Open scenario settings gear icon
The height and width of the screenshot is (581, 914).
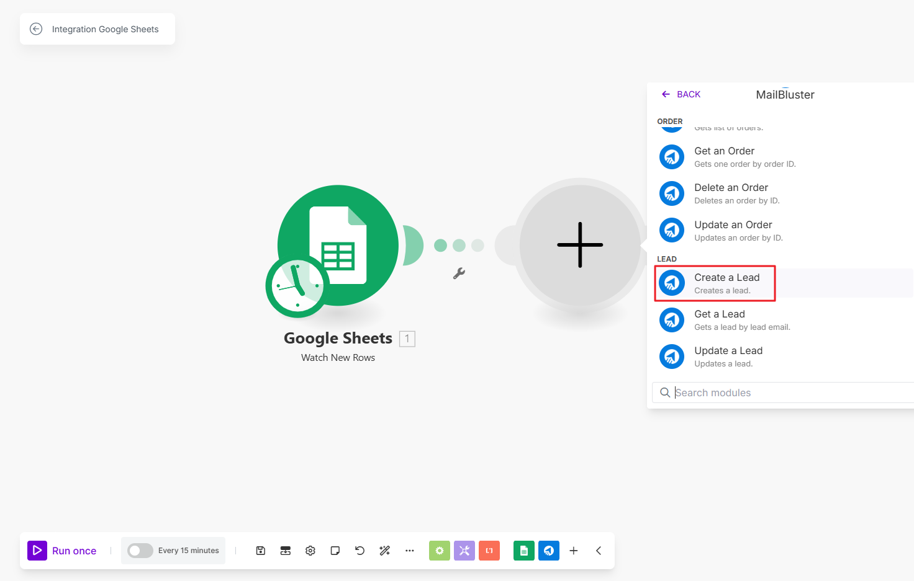(310, 551)
